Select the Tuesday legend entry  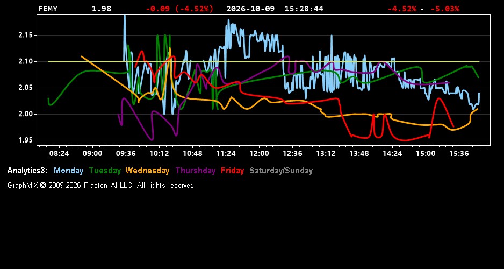point(105,171)
